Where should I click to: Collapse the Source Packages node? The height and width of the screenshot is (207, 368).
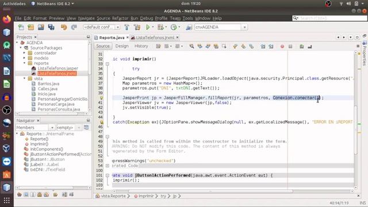coord(21,48)
